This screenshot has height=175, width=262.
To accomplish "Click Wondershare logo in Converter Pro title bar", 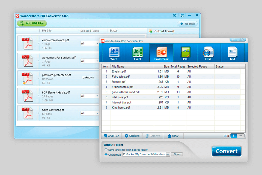I will pyautogui.click(x=103, y=41).
